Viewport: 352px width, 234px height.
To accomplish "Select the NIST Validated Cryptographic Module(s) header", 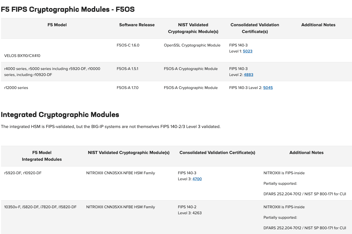I will [x=193, y=28].
